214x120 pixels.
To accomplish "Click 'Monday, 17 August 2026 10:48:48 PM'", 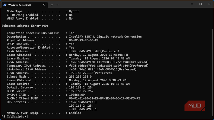I will 98,55.
